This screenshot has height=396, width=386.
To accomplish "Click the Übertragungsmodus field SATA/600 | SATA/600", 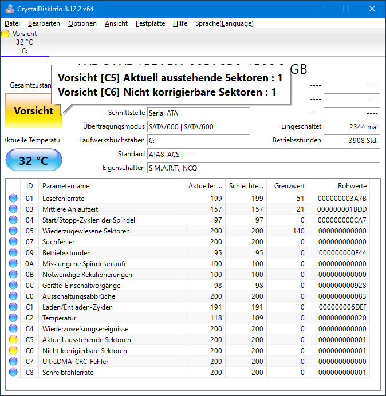I will click(198, 127).
